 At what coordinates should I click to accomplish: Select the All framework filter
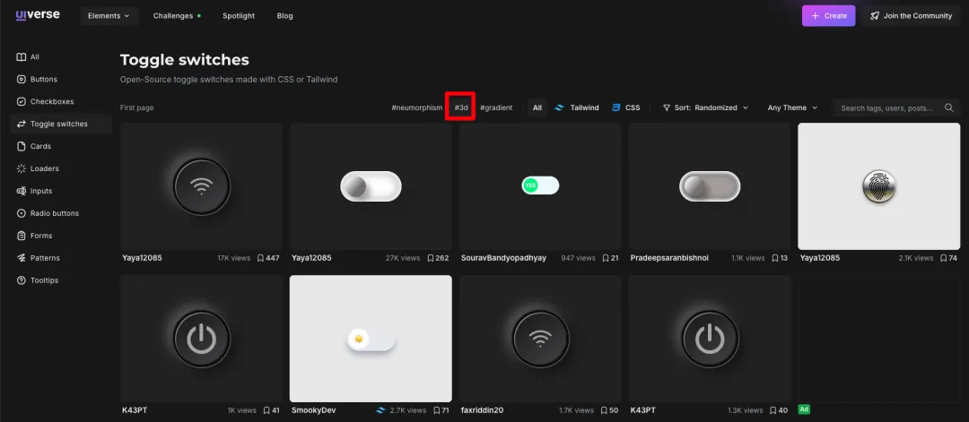[x=537, y=108]
